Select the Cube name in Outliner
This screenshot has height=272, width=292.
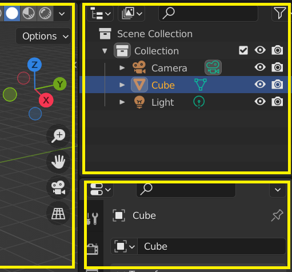tap(163, 85)
